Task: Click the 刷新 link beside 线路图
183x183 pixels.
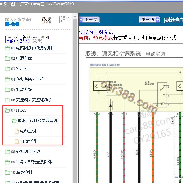Action: point(37,41)
